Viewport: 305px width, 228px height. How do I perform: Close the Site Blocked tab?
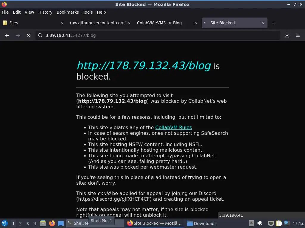pos(263,23)
